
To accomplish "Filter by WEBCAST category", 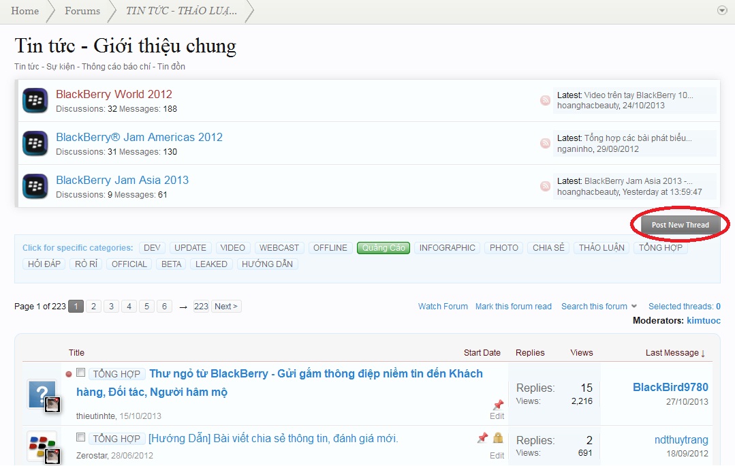I will point(279,247).
